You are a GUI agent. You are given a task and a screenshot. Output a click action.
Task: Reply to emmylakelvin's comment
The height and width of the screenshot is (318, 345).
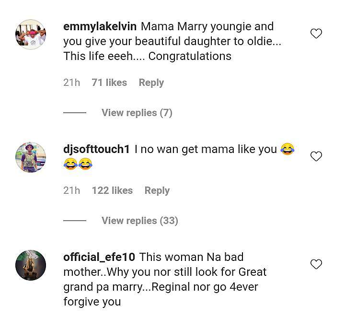151,82
